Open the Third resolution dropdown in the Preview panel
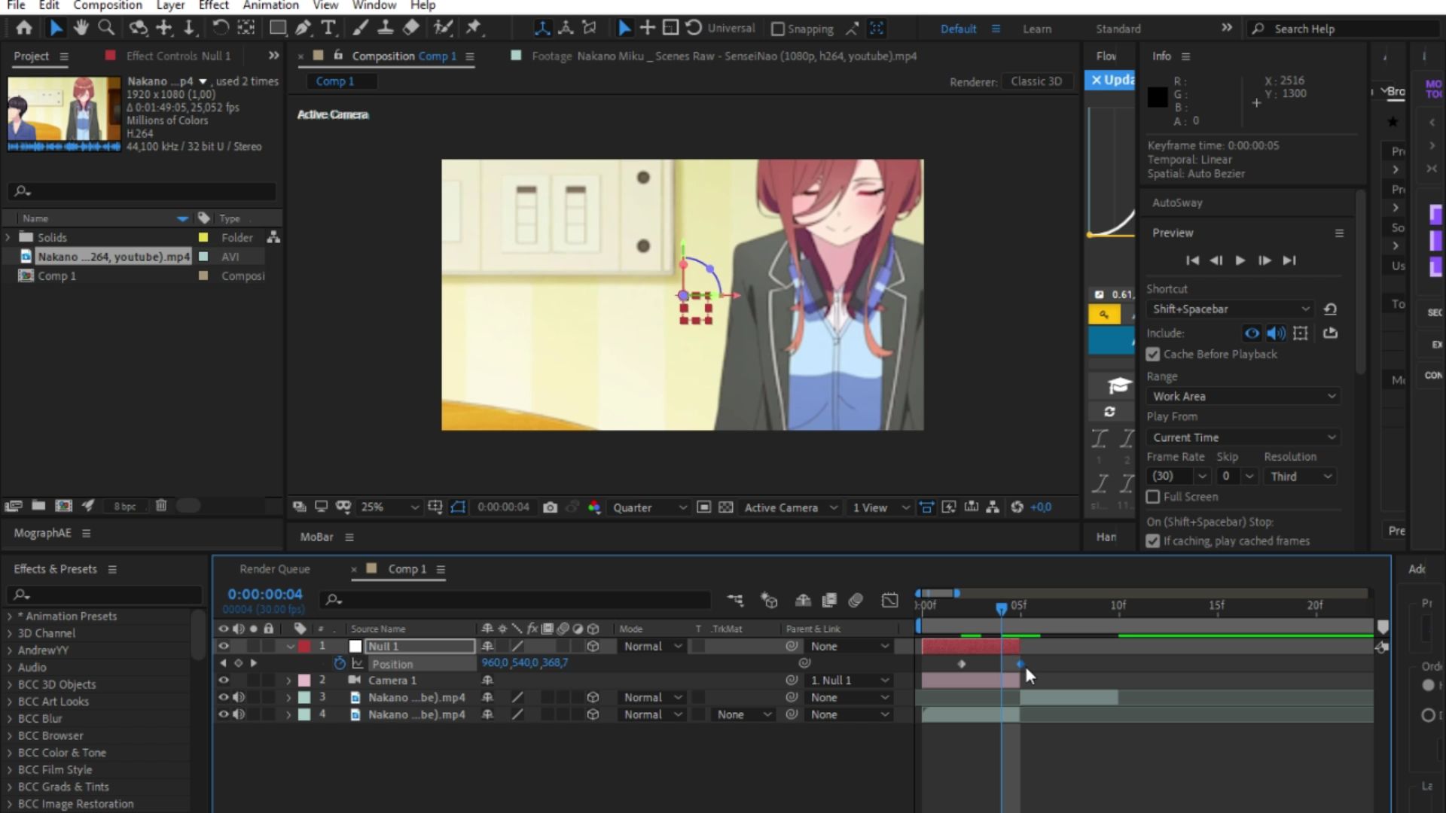Viewport: 1446px width, 813px height. [x=1300, y=477]
